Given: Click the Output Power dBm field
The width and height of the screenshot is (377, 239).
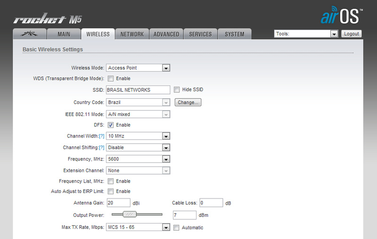Looking at the screenshot, I should click(184, 215).
